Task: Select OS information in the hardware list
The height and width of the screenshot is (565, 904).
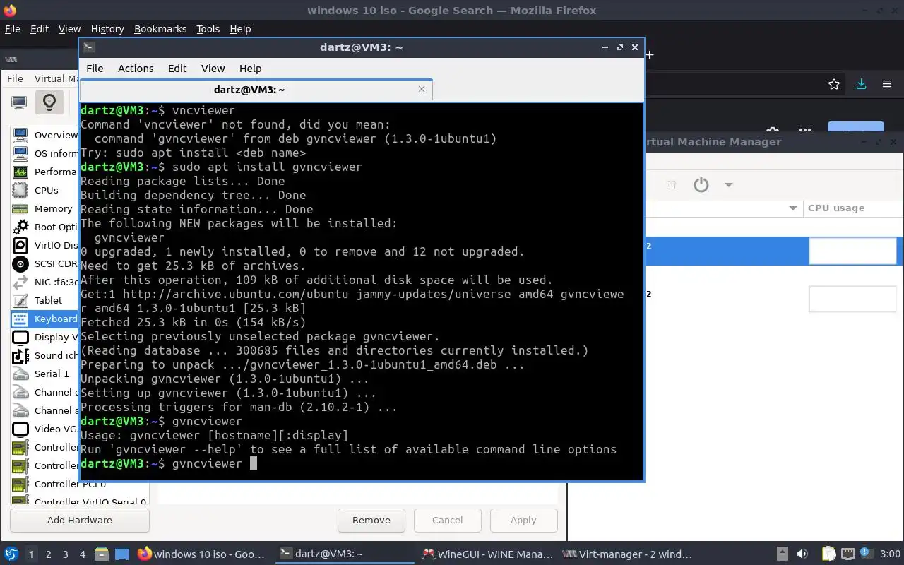Action: pos(44,153)
